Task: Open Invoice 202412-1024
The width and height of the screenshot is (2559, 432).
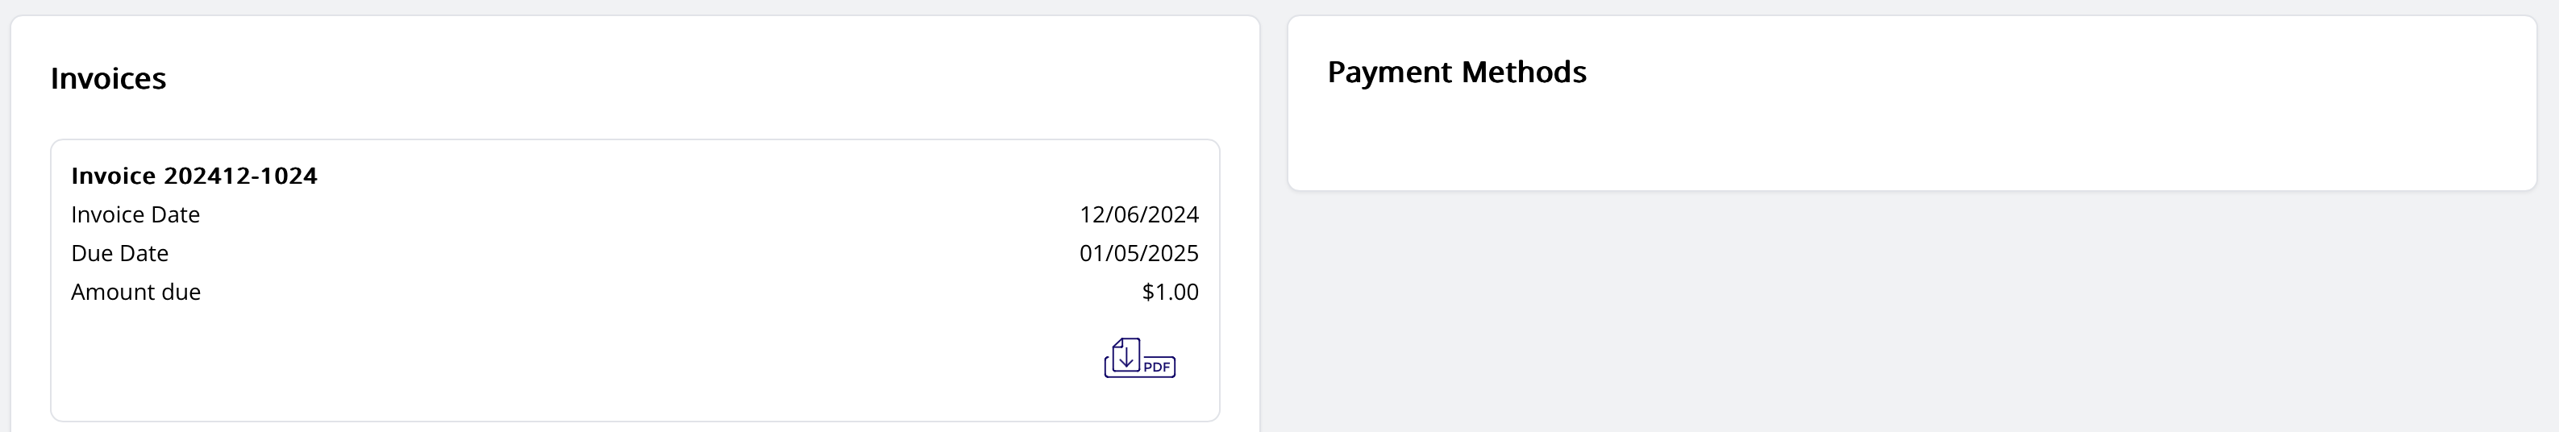Action: click(x=193, y=176)
